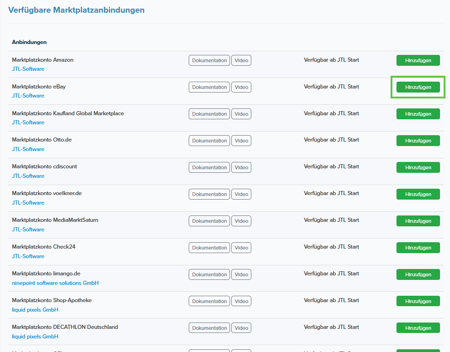
Task: Watch the Video for DECATHLON Deutschland
Action: point(241,328)
